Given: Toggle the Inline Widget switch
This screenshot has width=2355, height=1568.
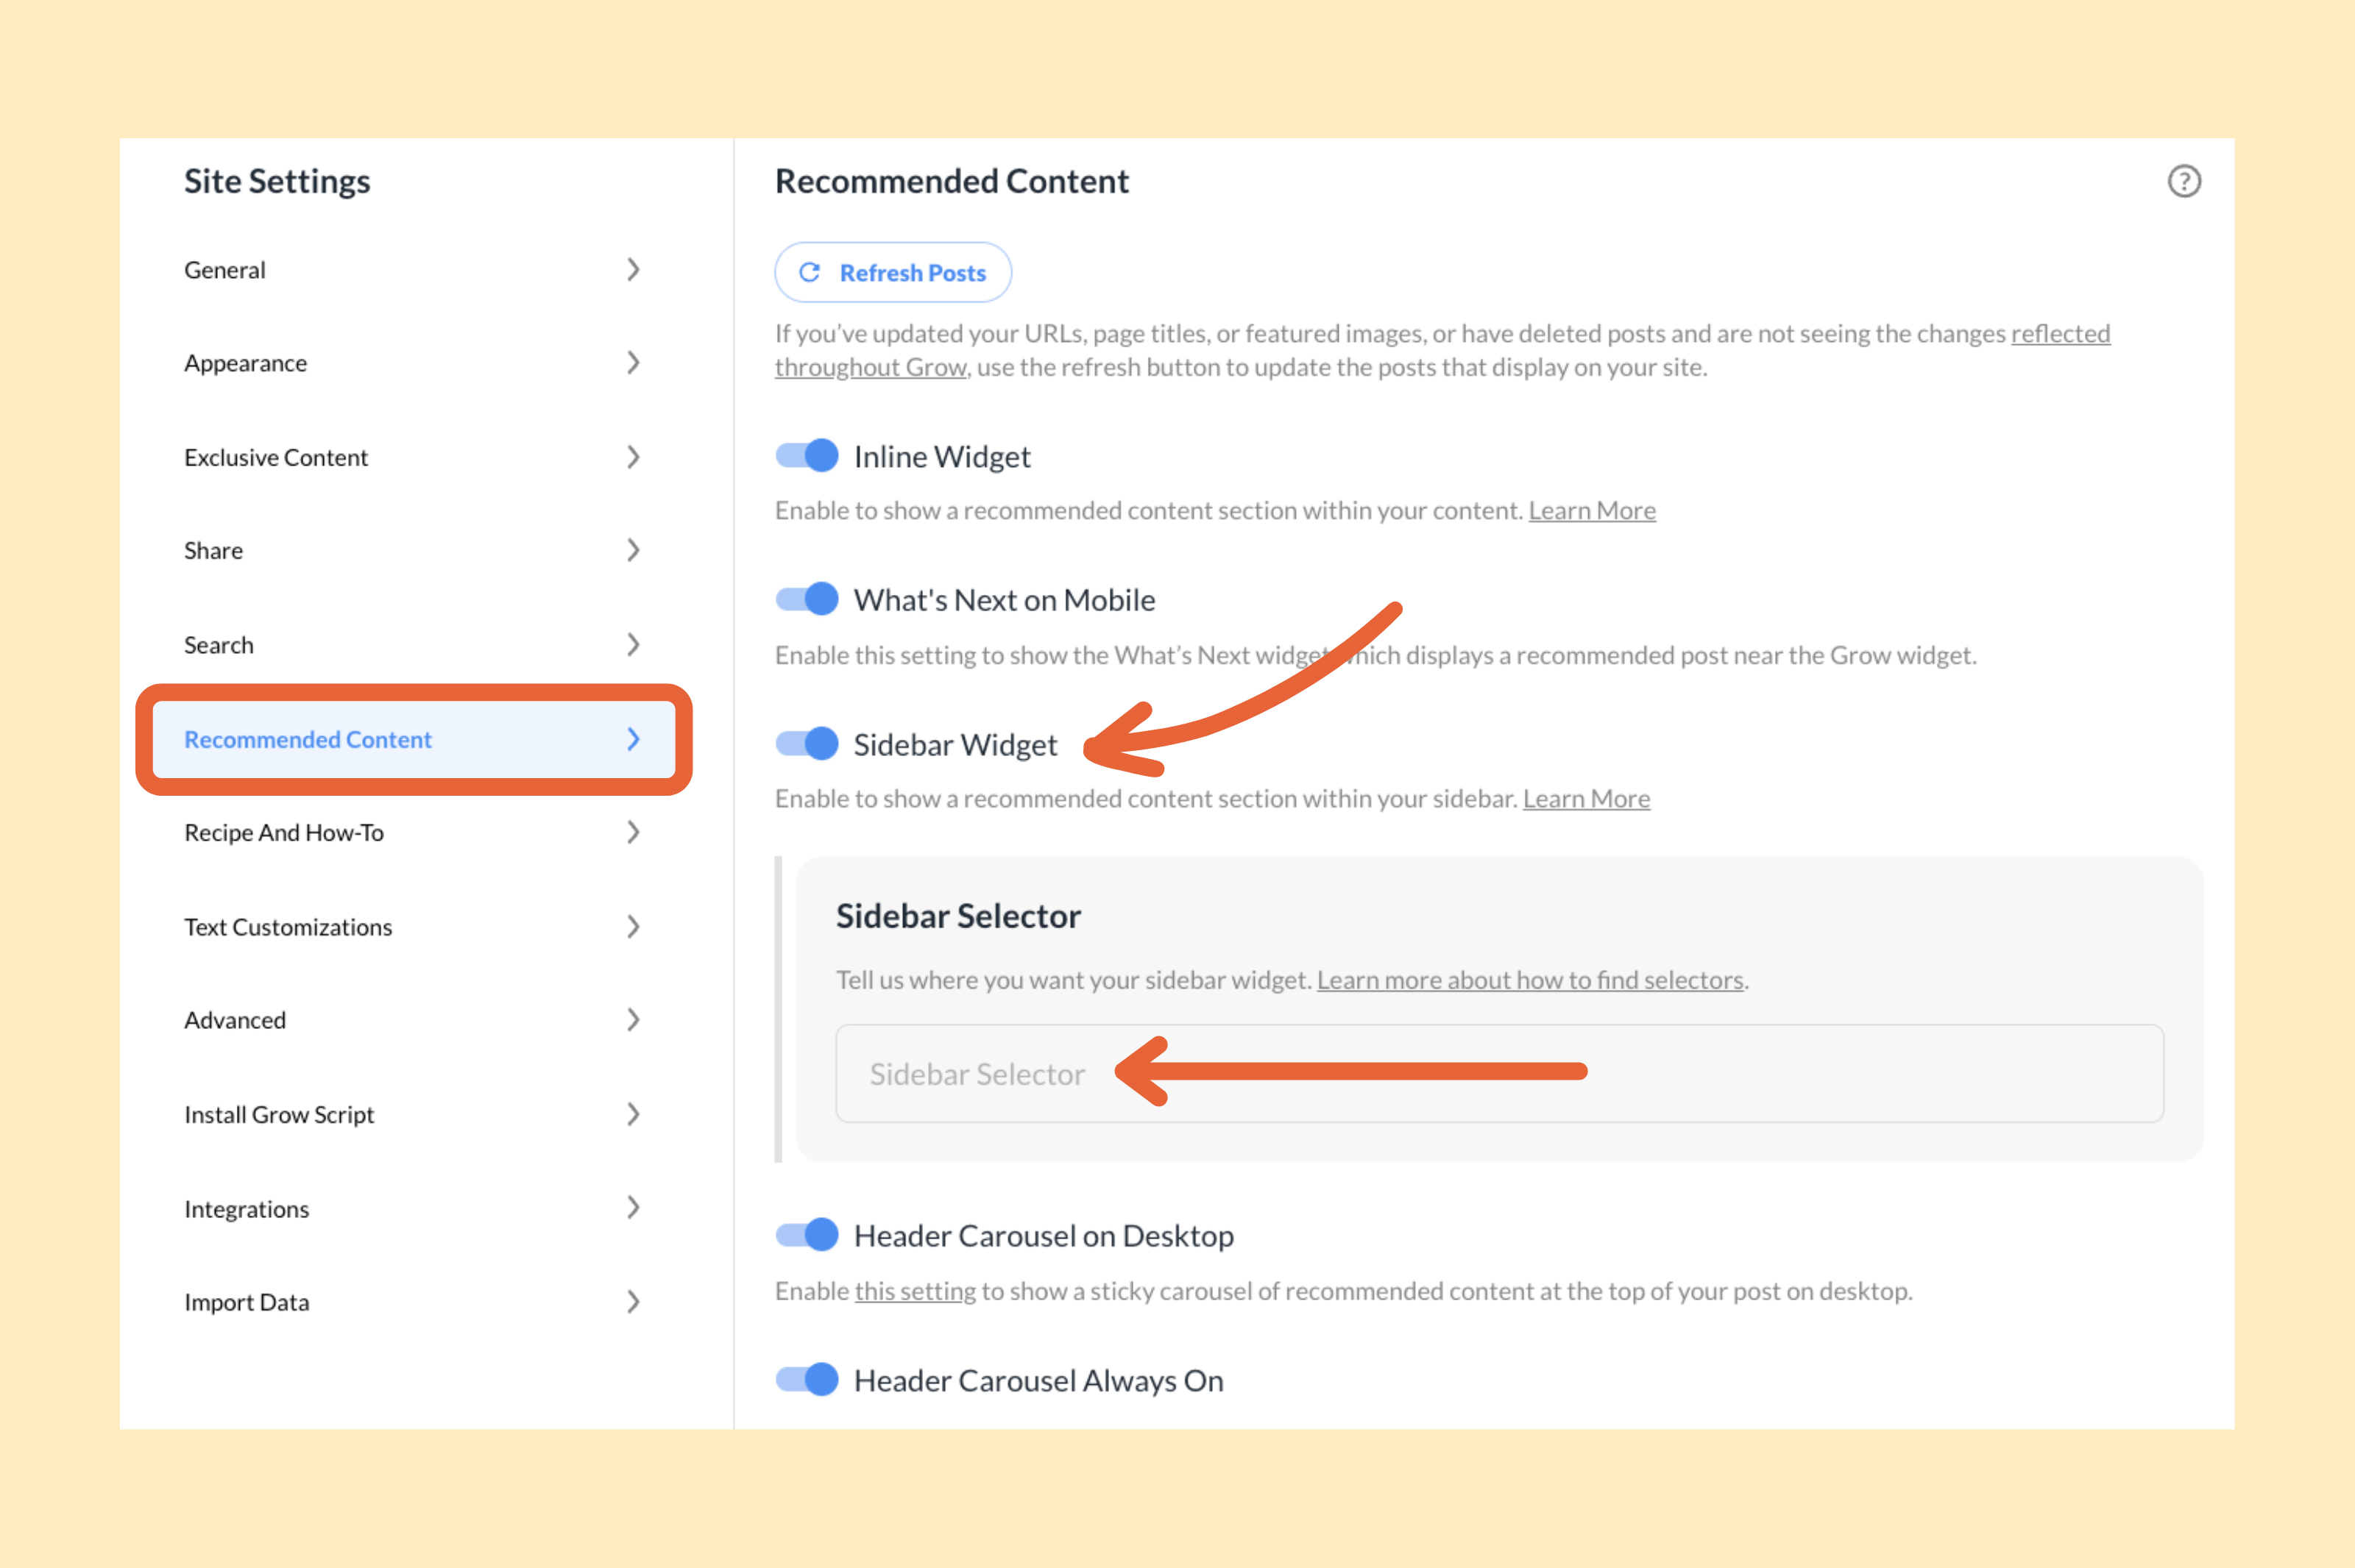Looking at the screenshot, I should (x=807, y=456).
